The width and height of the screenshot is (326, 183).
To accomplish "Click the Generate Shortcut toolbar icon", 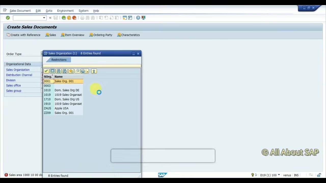I will click(130, 18).
